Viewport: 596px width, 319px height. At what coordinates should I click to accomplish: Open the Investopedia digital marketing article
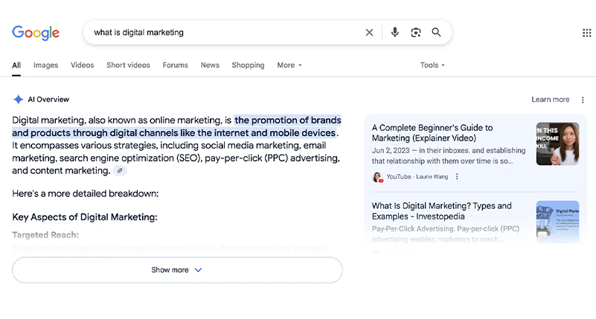pyautogui.click(x=441, y=210)
